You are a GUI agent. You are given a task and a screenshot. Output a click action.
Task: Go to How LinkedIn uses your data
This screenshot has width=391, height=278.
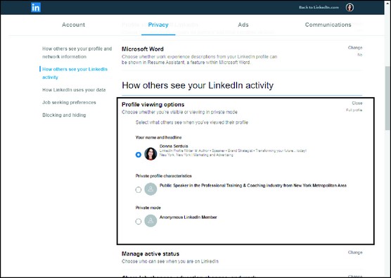coord(74,90)
